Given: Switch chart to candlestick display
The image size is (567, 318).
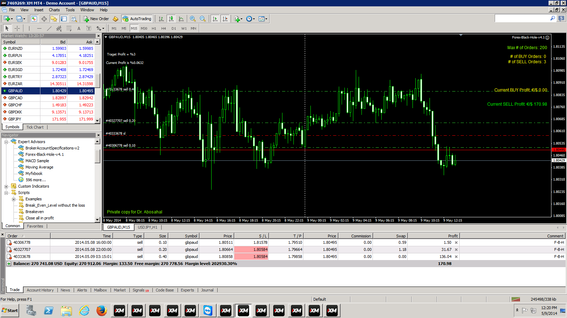Looking at the screenshot, I should 170,19.
